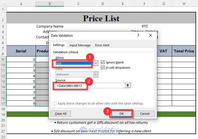Click into the Source input field
This screenshot has width=198, height=139.
[x=90, y=86]
